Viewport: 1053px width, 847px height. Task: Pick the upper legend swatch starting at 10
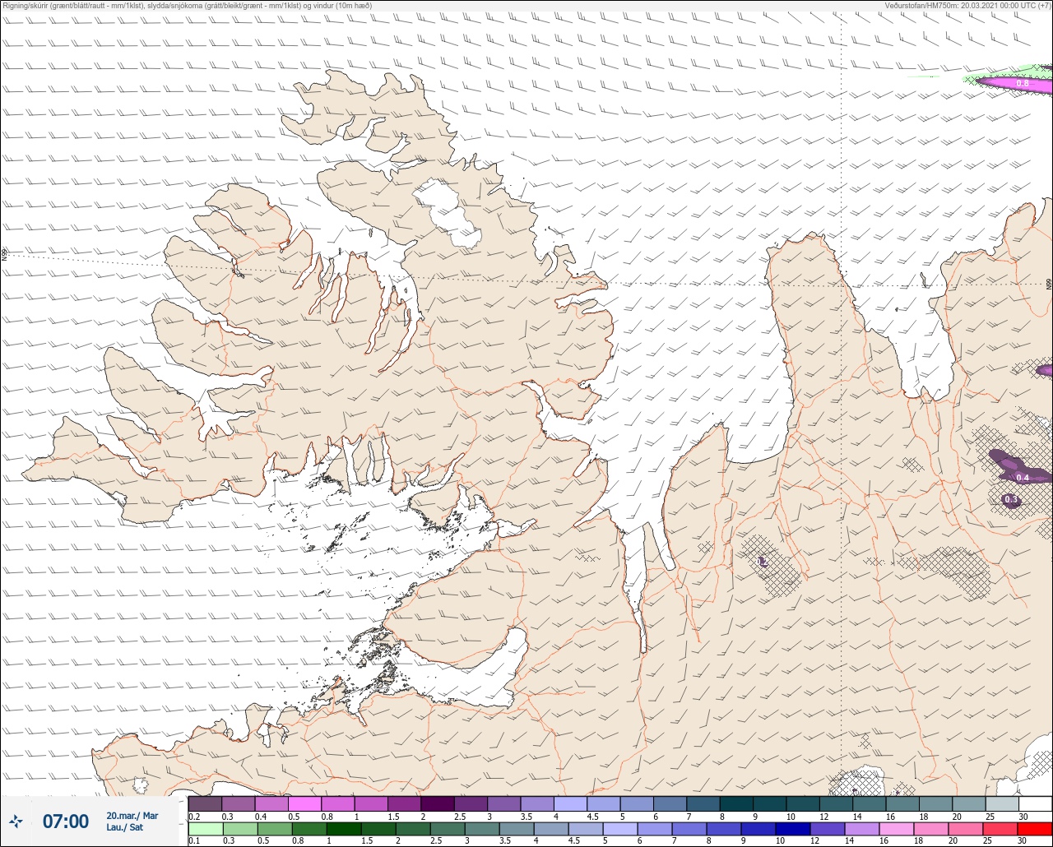803,803
